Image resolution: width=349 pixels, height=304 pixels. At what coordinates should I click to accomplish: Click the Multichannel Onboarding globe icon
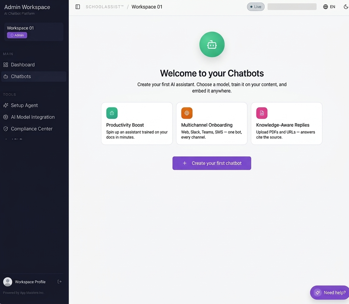(x=187, y=113)
